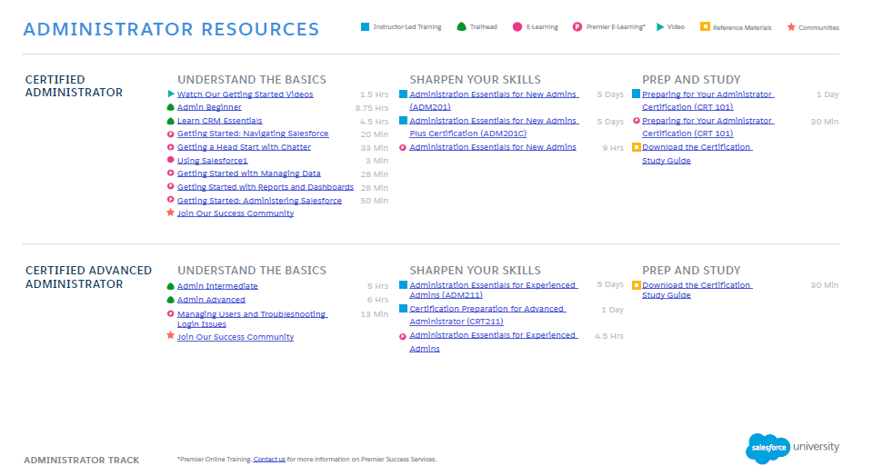Image resolution: width=873 pixels, height=476 pixels.
Task: Open Getting Started: Navigating Salesforce link
Action: tap(253, 134)
